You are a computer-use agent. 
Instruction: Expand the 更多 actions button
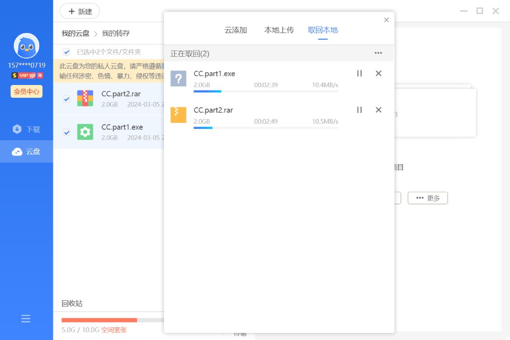pos(428,198)
